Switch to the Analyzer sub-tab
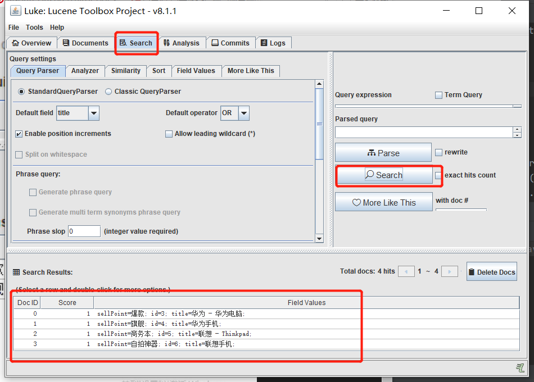534x382 pixels. (85, 71)
